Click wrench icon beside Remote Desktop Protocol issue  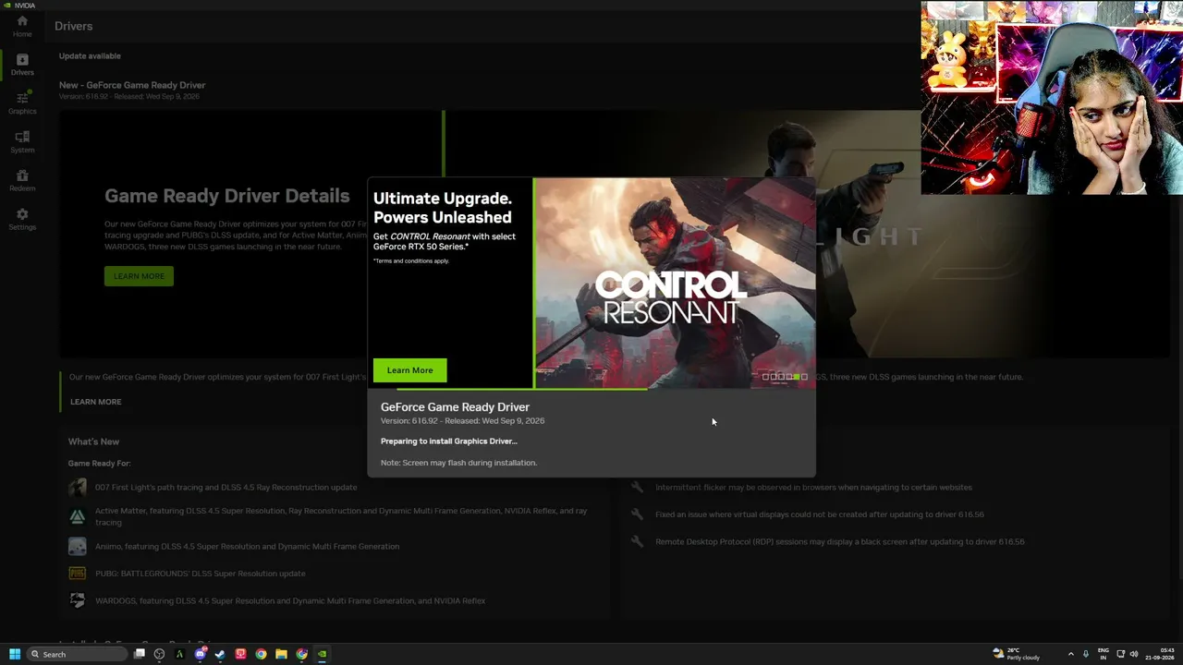637,541
